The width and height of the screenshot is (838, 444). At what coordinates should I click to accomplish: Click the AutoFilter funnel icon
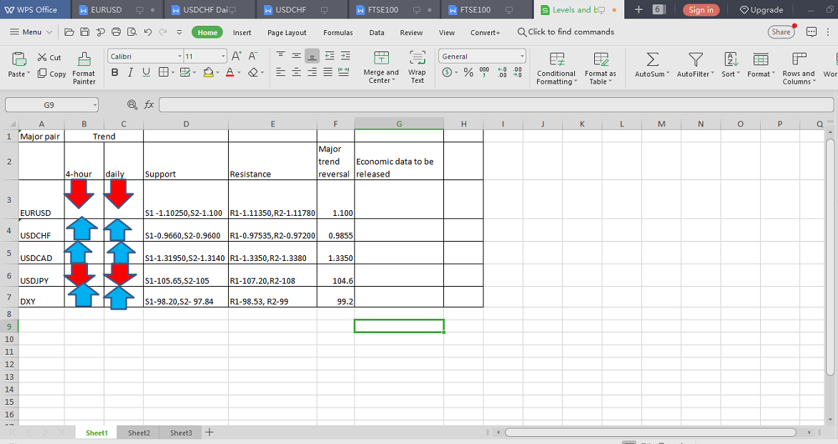point(695,59)
